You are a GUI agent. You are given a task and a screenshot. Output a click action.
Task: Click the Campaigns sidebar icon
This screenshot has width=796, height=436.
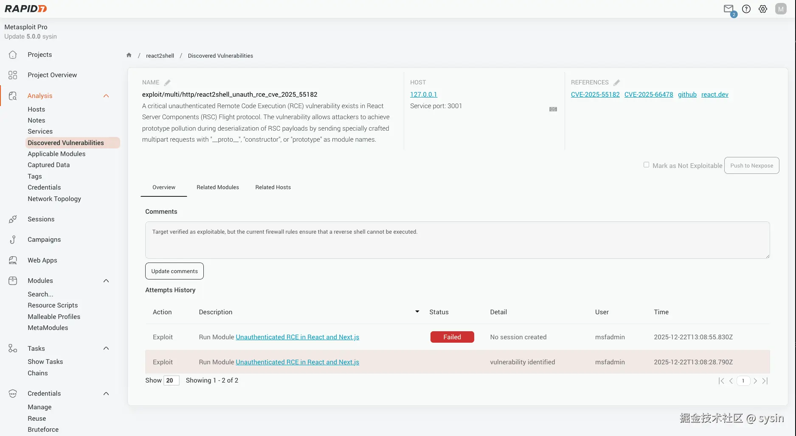tap(12, 239)
